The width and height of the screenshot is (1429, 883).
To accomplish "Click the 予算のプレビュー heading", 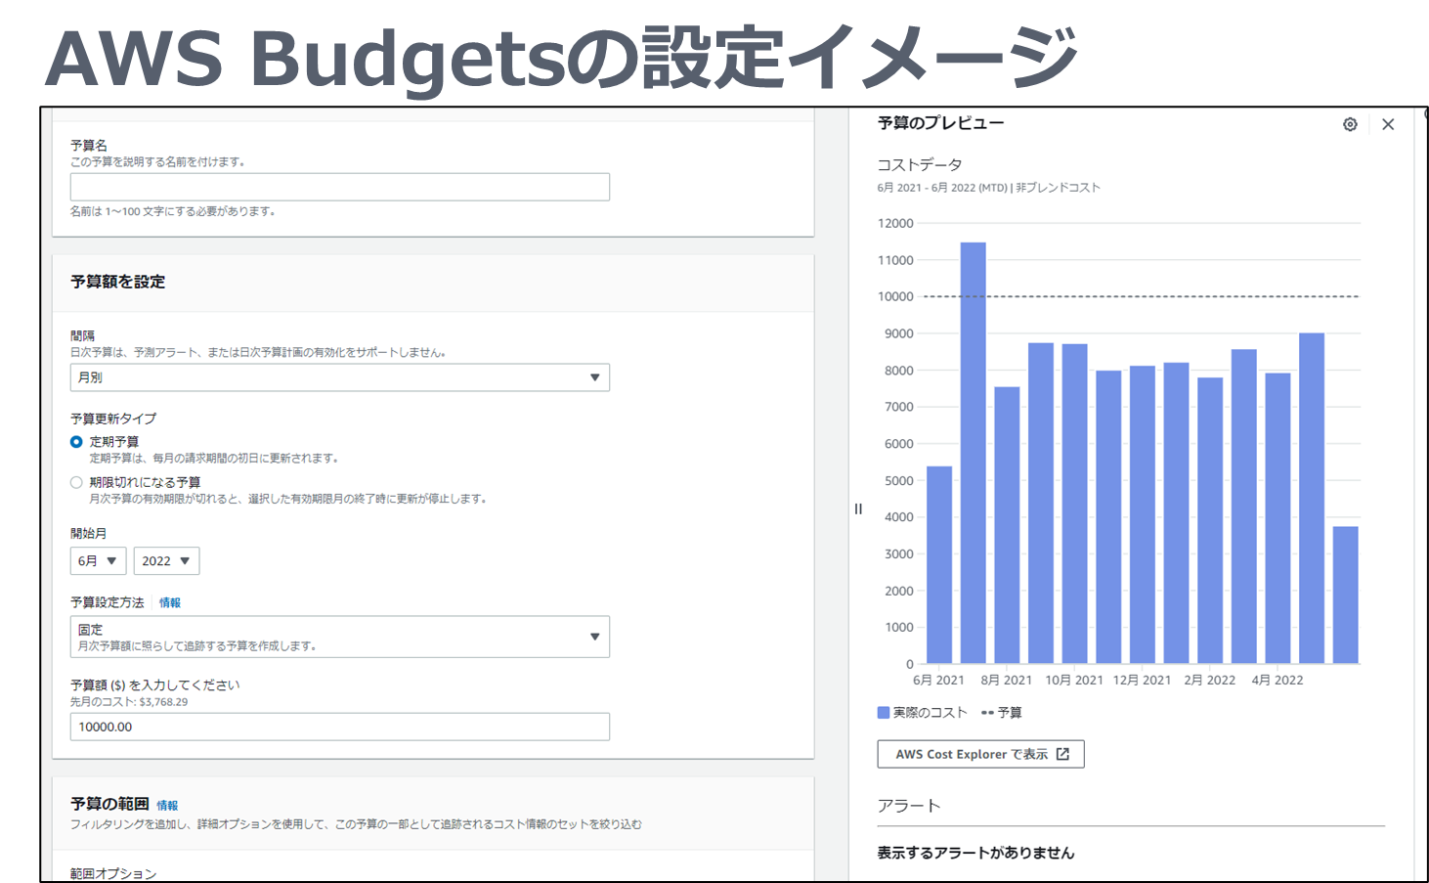I will [940, 123].
